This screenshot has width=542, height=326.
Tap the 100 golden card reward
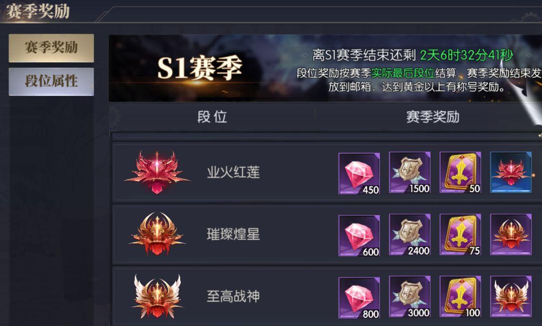click(460, 296)
